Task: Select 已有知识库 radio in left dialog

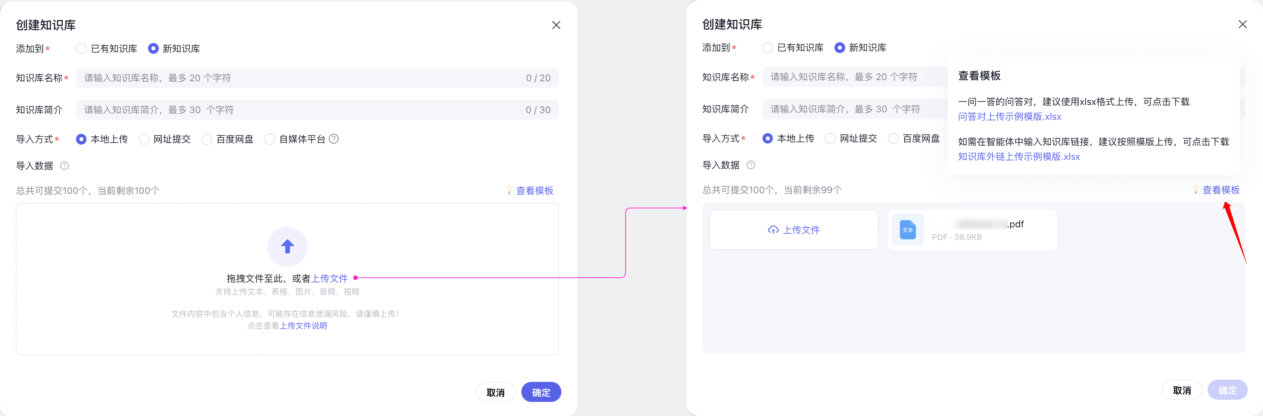Action: [x=81, y=49]
